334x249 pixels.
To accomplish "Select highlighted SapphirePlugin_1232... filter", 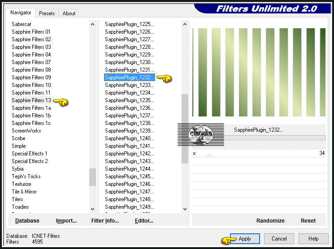I will (129, 77).
